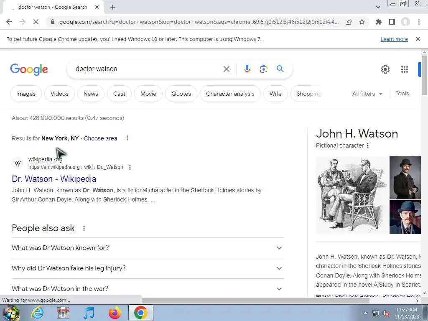Open the Chrome three-dot menu

tap(419, 22)
